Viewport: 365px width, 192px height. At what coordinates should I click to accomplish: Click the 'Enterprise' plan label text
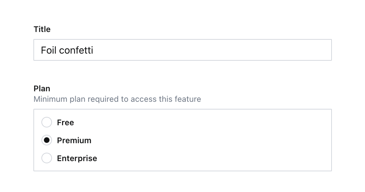[x=77, y=158]
